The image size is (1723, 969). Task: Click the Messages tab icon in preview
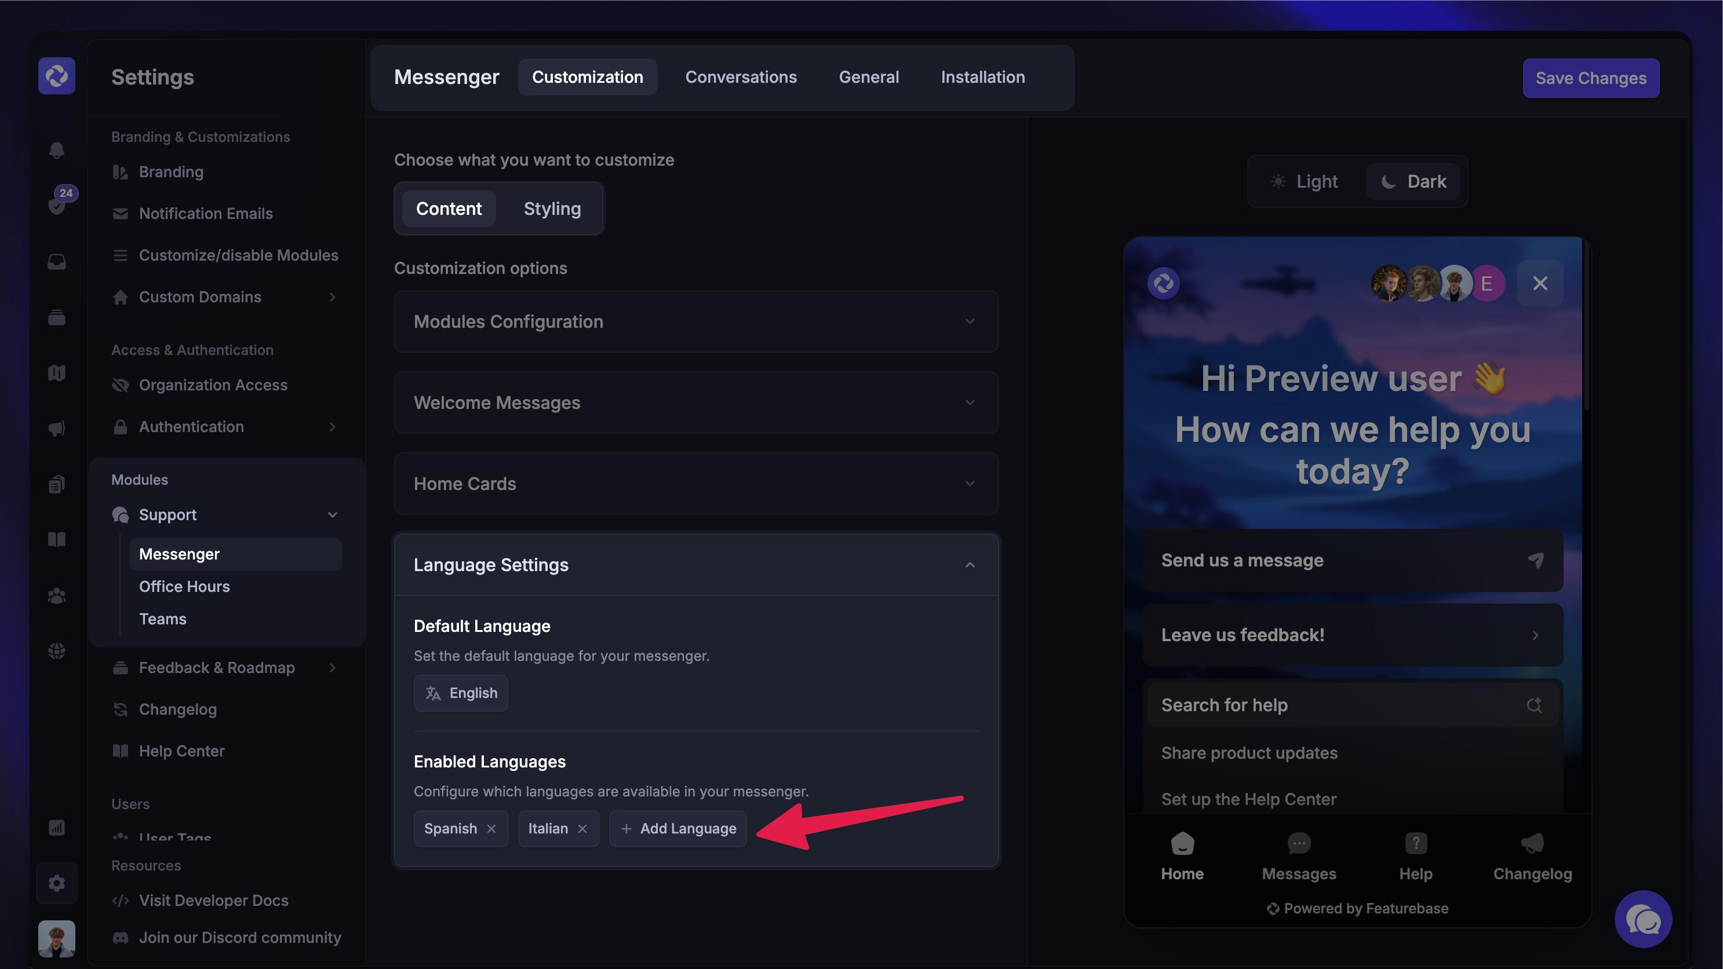(1299, 844)
